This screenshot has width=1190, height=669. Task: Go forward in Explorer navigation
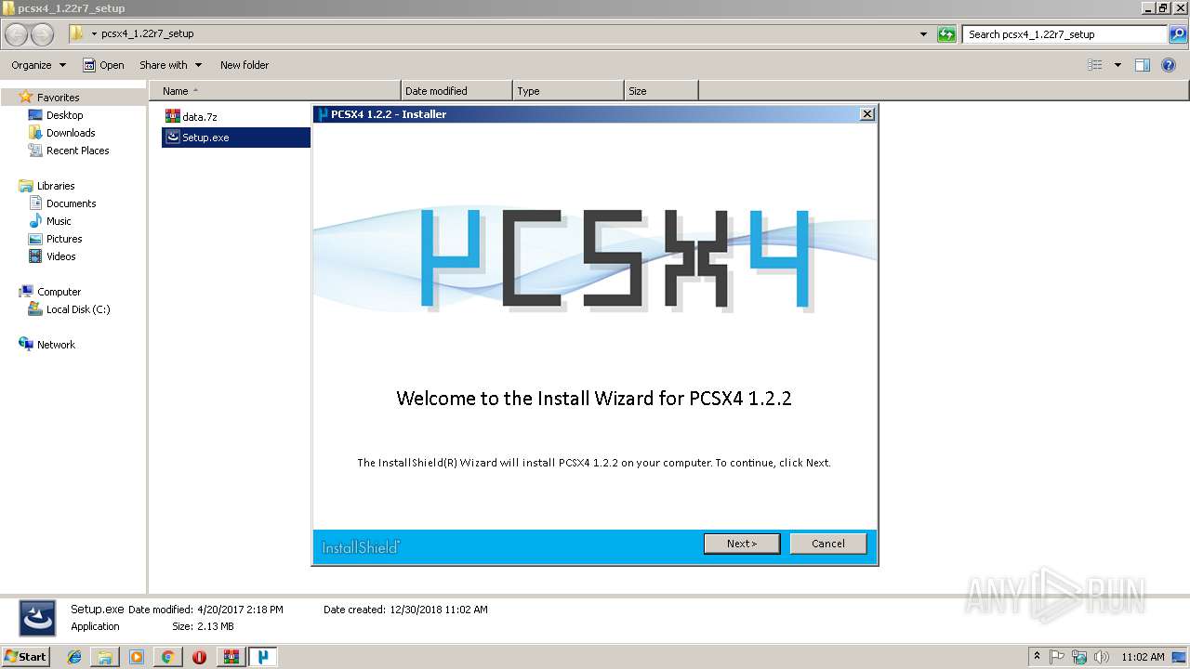(43, 34)
